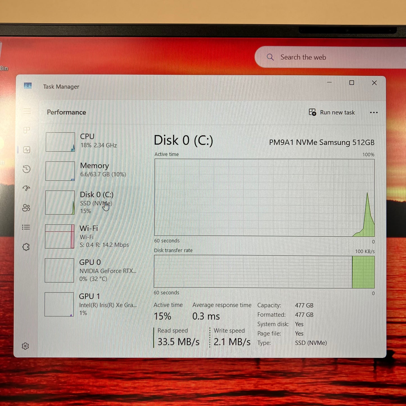The image size is (406, 406).
Task: Open Task Manager settings gear
Action: [26, 346]
